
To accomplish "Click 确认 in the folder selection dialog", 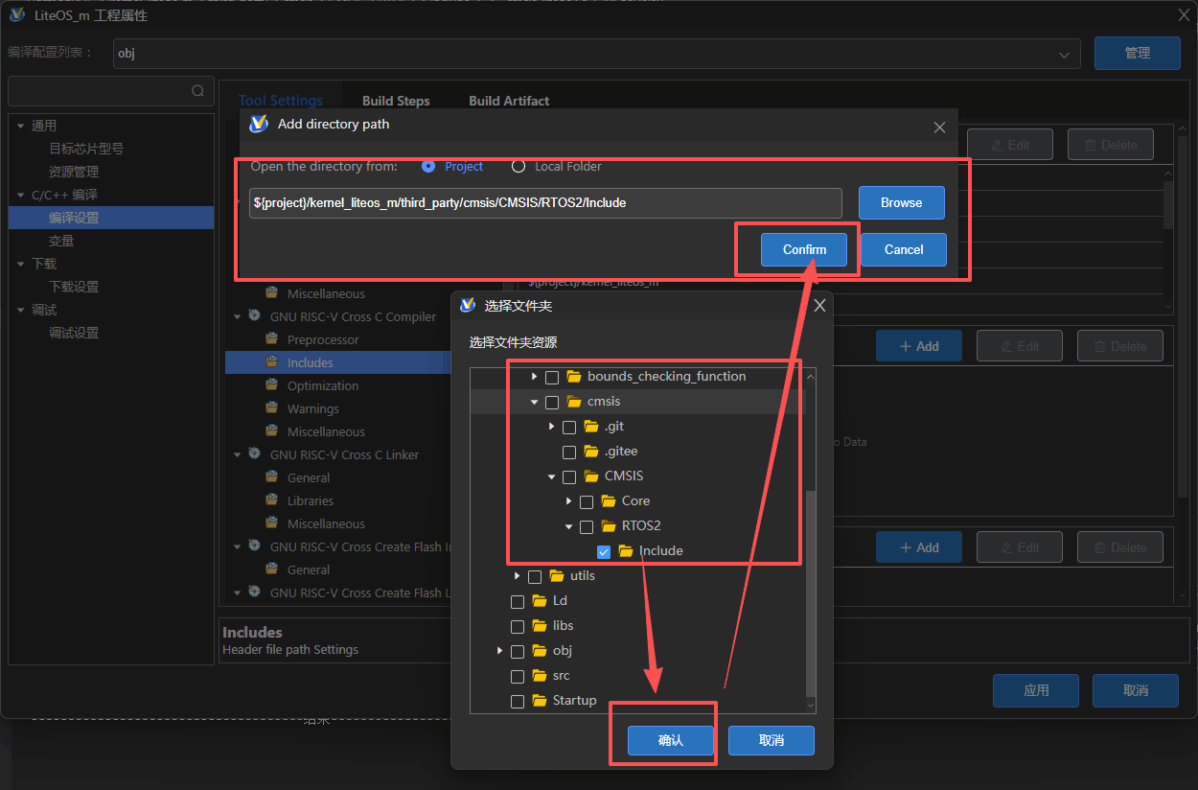I will 671,740.
